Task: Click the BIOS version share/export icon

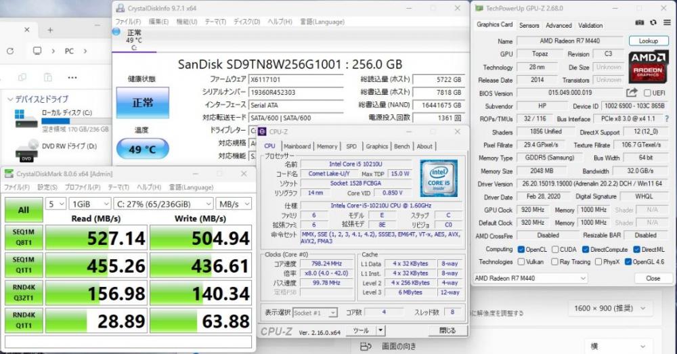Action: (632, 92)
